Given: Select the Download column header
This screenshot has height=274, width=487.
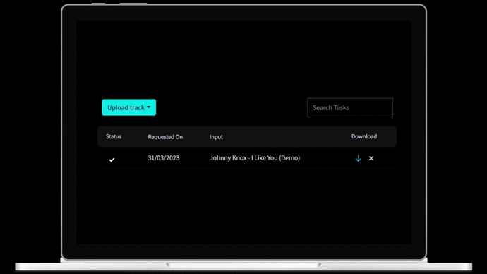Looking at the screenshot, I should tap(364, 136).
